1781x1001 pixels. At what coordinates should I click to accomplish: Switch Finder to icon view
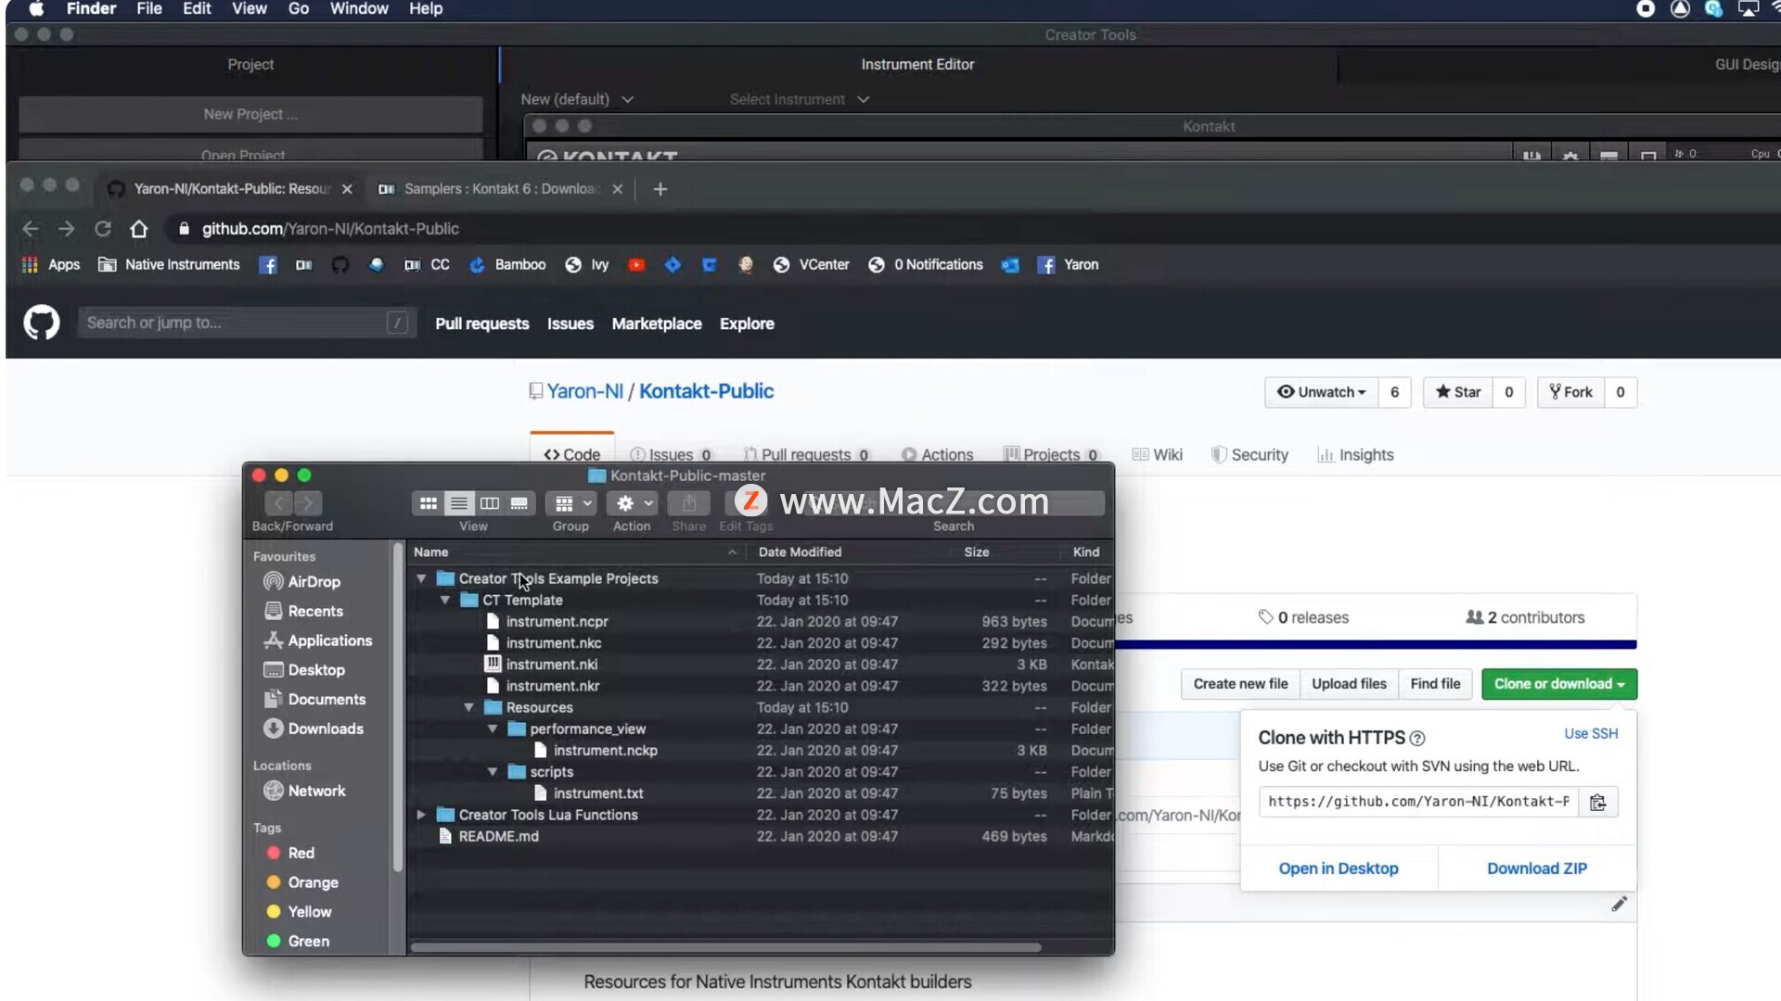tap(428, 503)
